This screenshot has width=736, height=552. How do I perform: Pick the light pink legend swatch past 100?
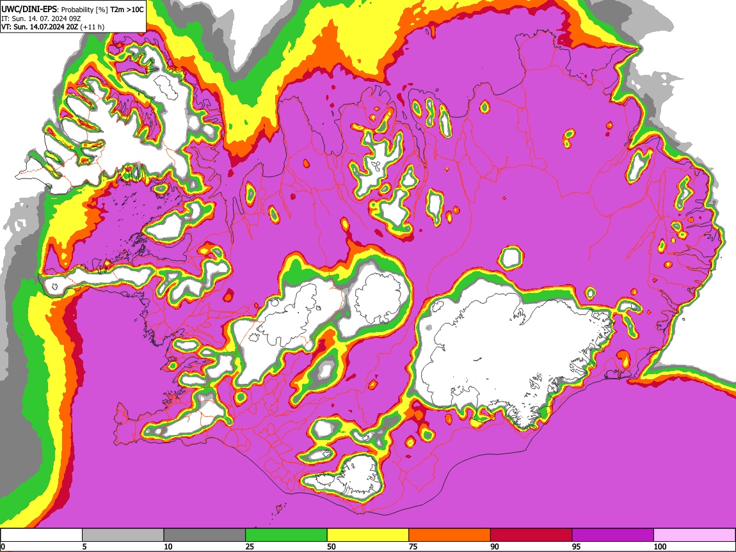click(694, 535)
